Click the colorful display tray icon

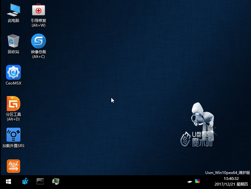[197, 181]
